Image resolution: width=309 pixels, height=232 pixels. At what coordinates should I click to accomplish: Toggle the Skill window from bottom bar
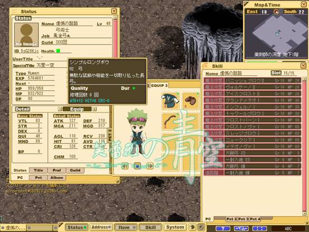(150, 228)
